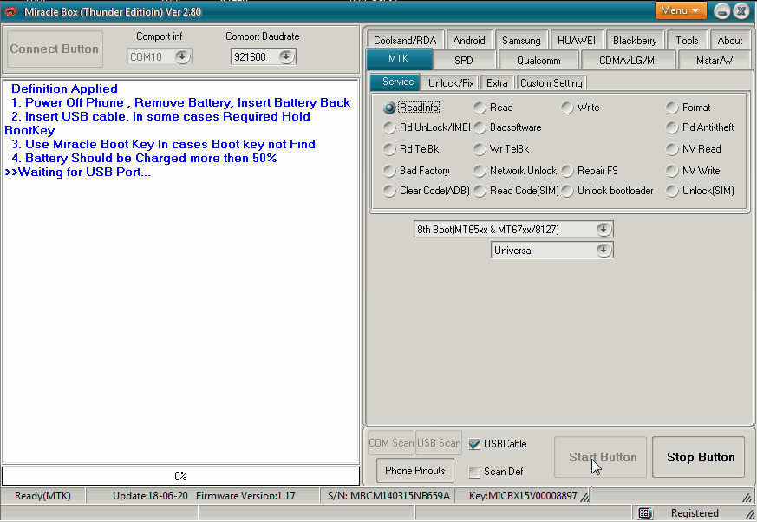757x522 pixels.
Task: Uncheck the USBCable checkbox
Action: [474, 444]
